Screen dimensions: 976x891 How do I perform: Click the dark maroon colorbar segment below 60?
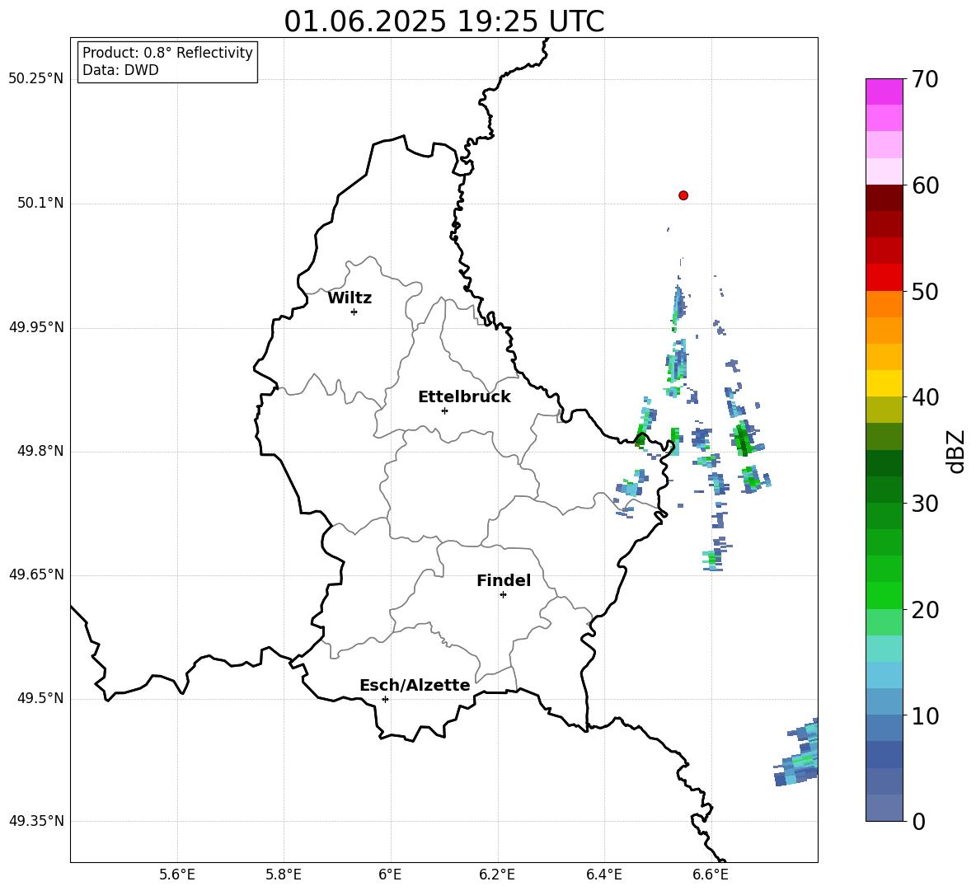click(x=884, y=198)
